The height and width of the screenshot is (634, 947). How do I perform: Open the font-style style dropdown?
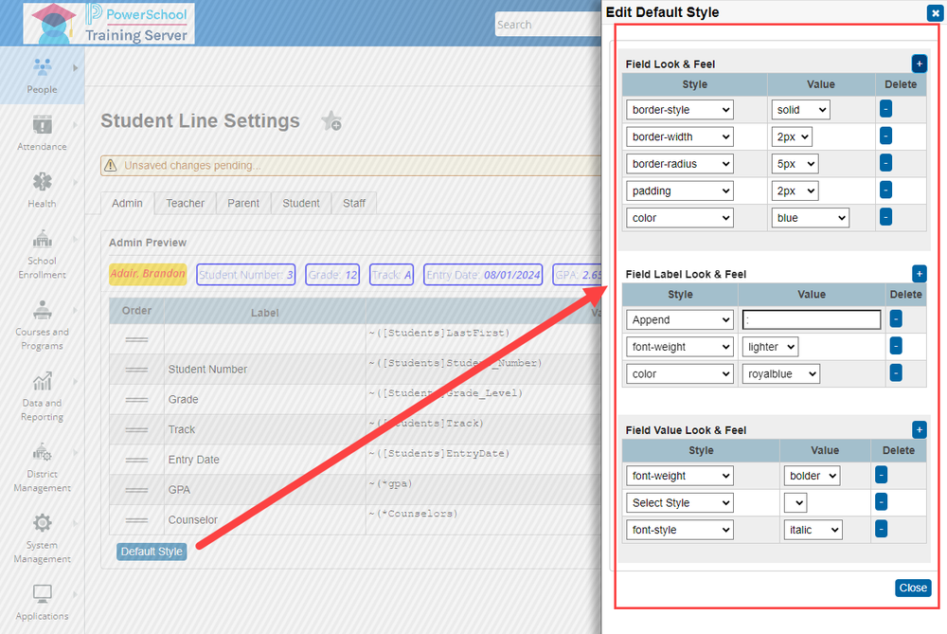(679, 530)
